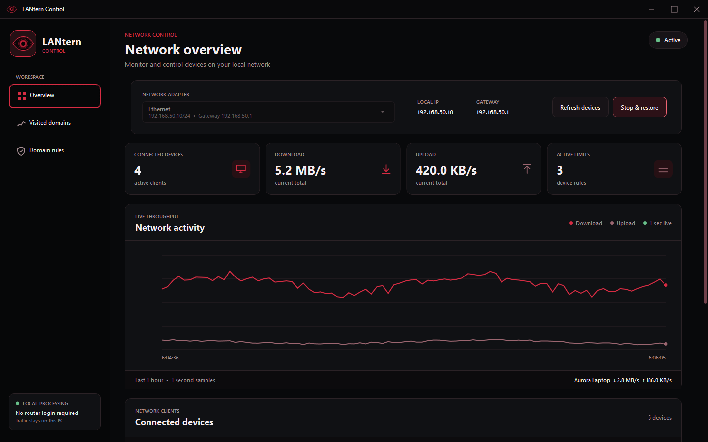Click the Network activity heading
This screenshot has width=708, height=442.
point(170,228)
